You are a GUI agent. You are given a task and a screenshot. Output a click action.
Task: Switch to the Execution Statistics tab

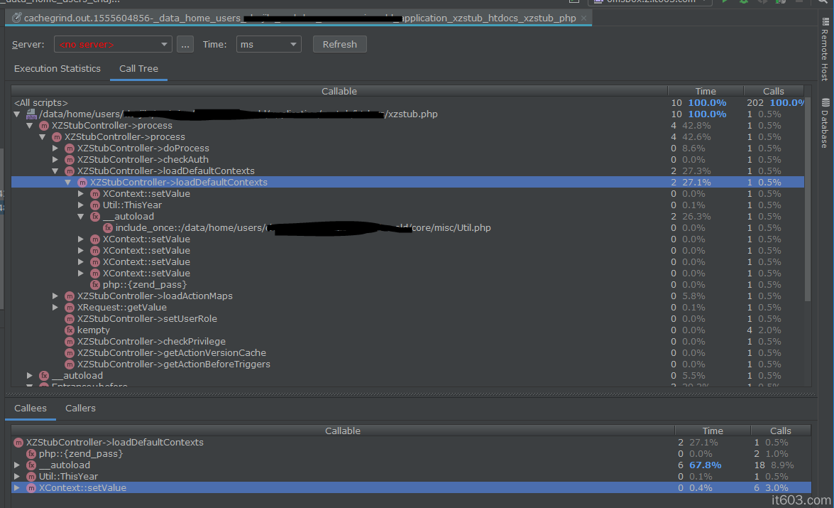point(57,69)
